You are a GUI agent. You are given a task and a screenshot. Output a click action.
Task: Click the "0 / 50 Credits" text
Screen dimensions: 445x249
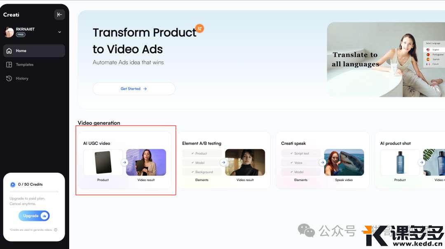(30, 184)
